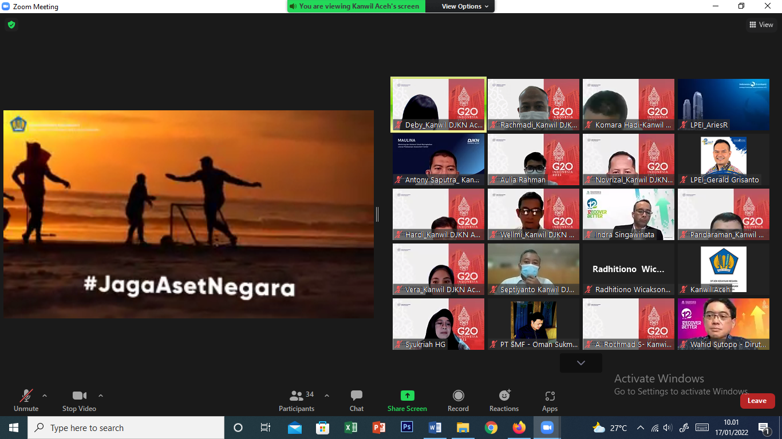Viewport: 782px width, 439px height.
Task: Expand the arrow next to Participants
Action: tap(327, 396)
